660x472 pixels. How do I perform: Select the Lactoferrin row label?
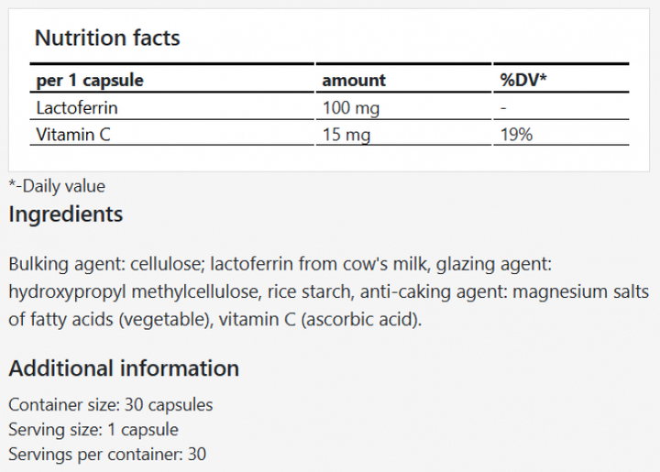pos(77,107)
